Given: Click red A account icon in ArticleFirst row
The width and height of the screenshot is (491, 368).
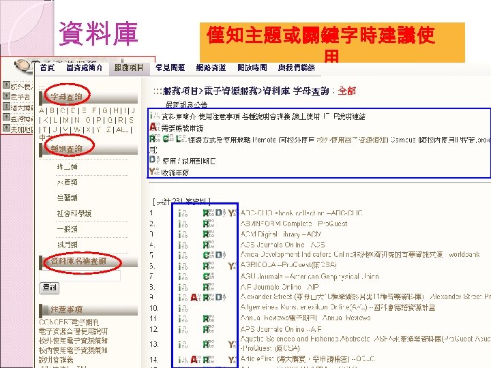Looking at the screenshot, I should pos(196,360).
